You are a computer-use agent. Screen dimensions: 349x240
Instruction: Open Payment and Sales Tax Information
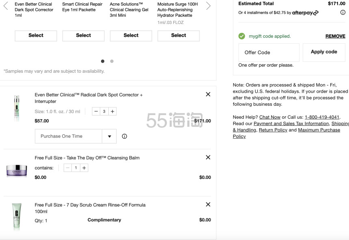pyautogui.click(x=291, y=124)
